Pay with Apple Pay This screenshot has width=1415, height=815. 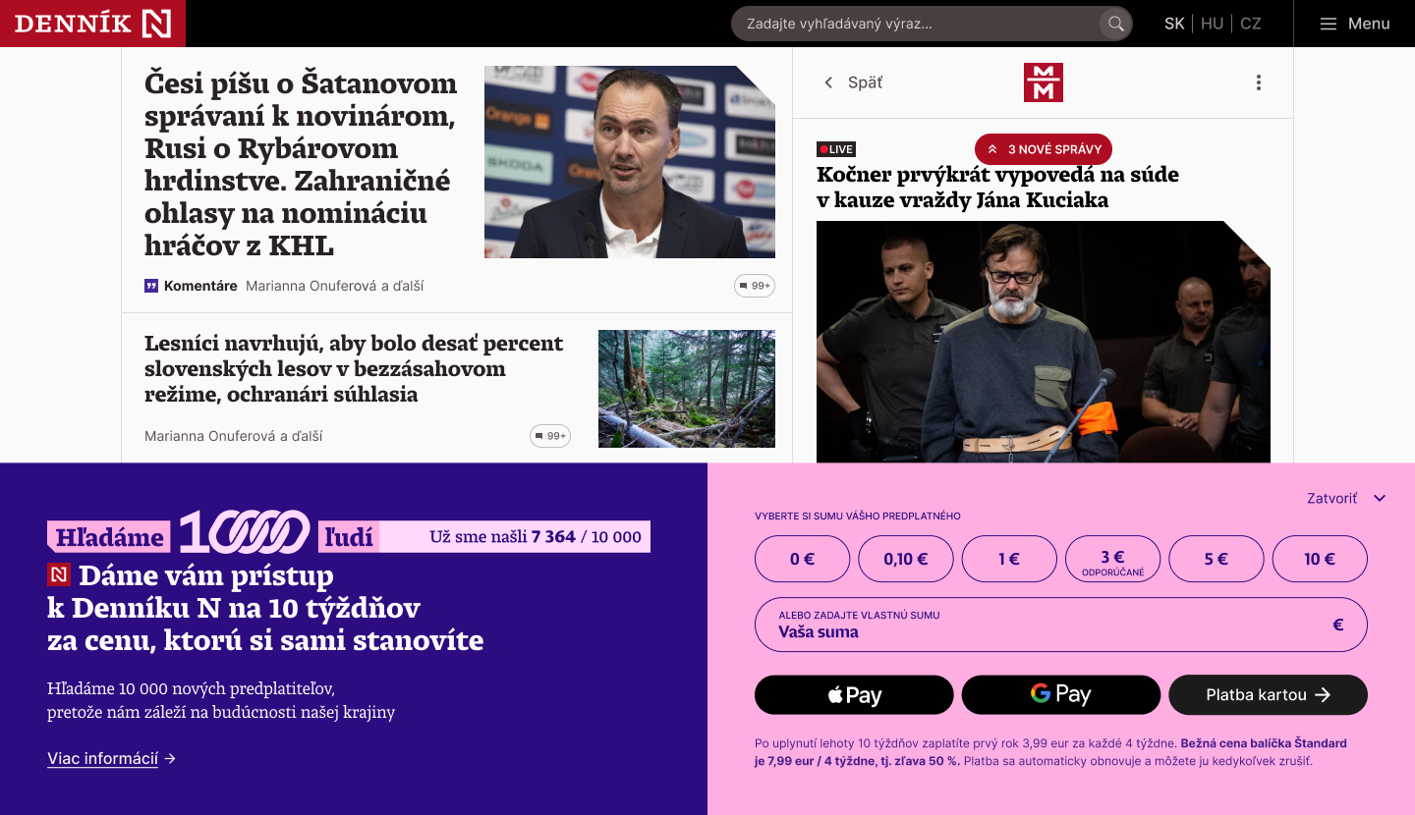[x=854, y=694]
